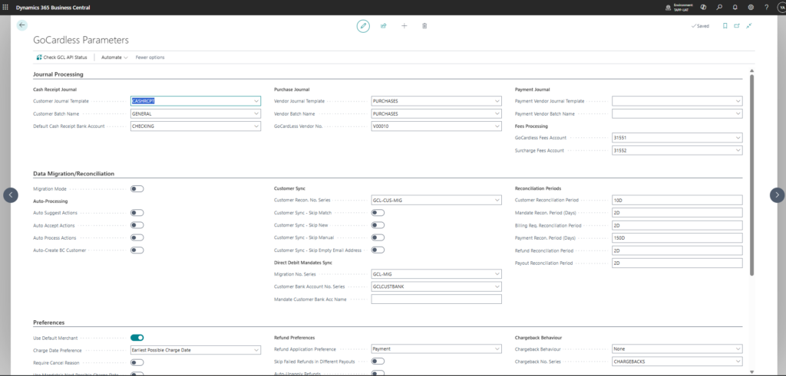Click the environment icon in header
This screenshot has height=376, width=786.
(668, 8)
